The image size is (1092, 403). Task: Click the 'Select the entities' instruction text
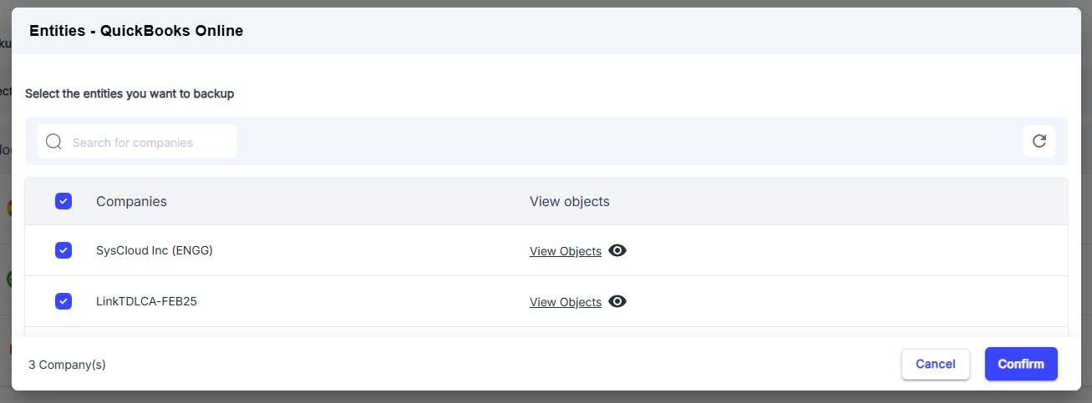130,93
